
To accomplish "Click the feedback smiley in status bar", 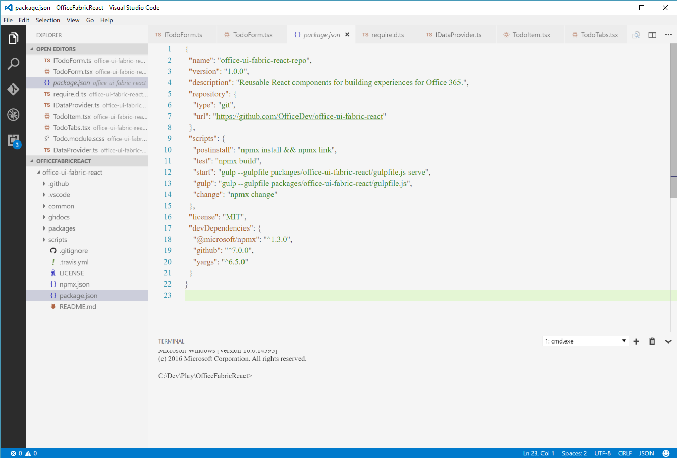I will (x=666, y=453).
